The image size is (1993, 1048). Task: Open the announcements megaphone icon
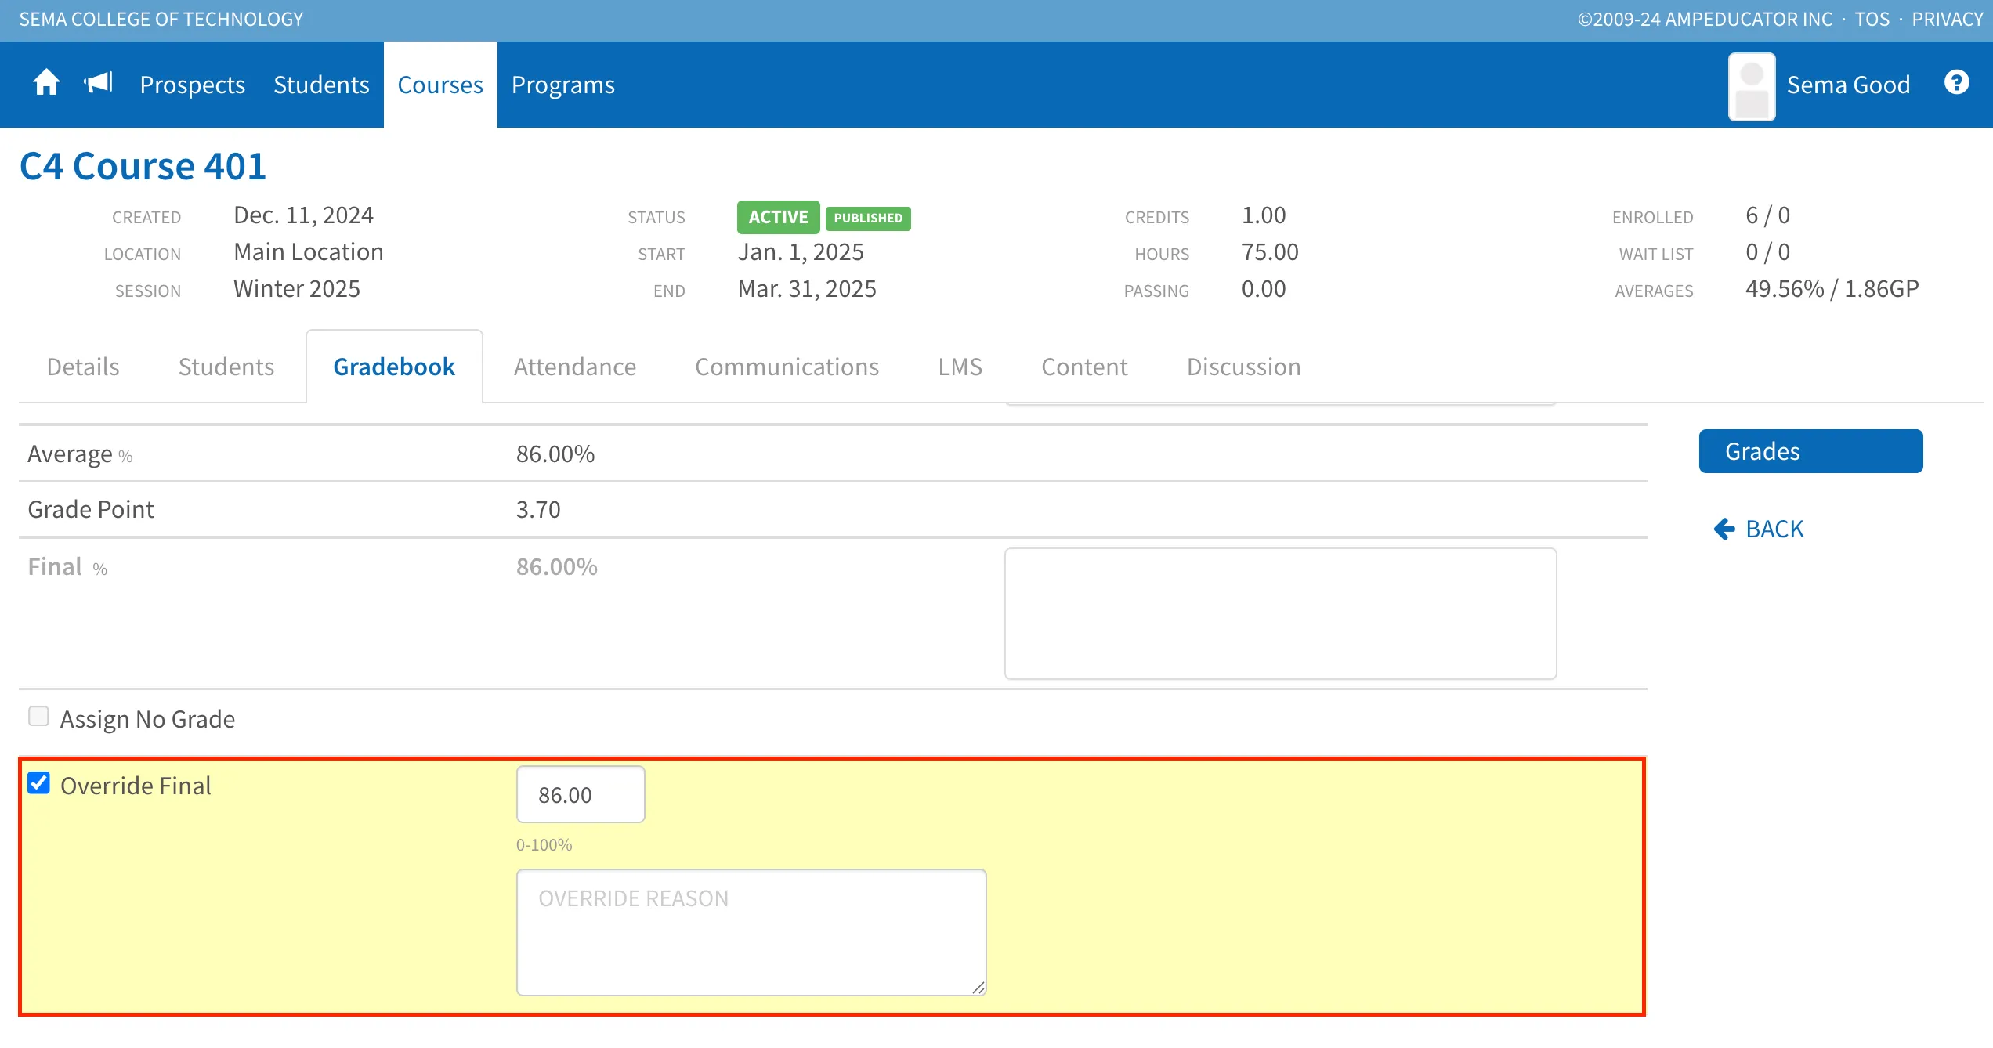[x=99, y=82]
